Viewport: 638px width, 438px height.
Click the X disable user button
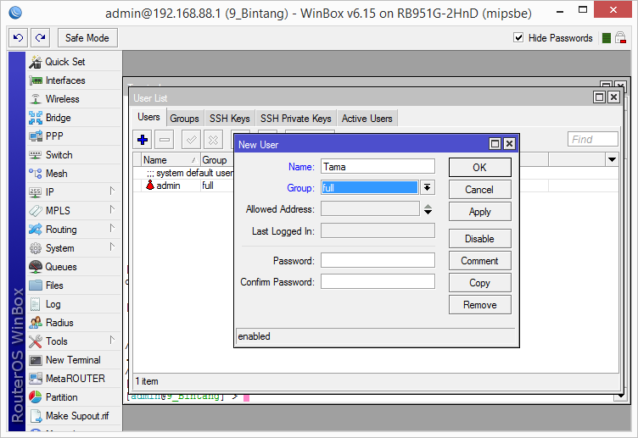point(213,140)
